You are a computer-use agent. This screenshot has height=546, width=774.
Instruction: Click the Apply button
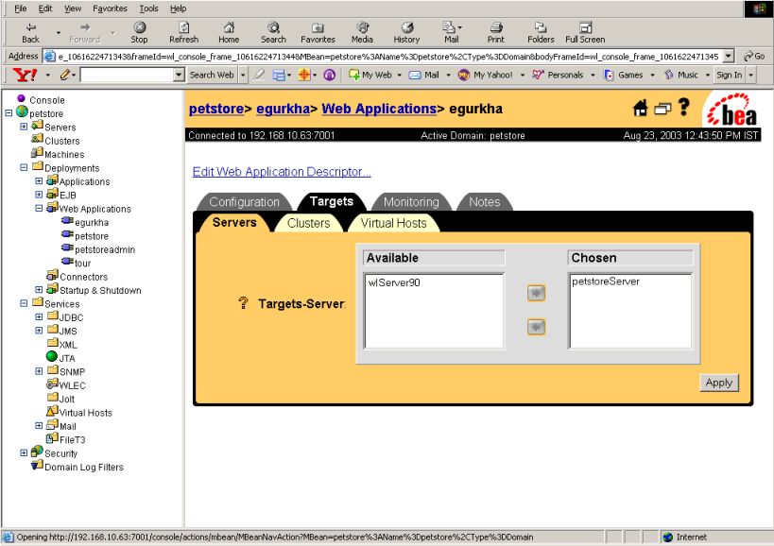coord(718,383)
